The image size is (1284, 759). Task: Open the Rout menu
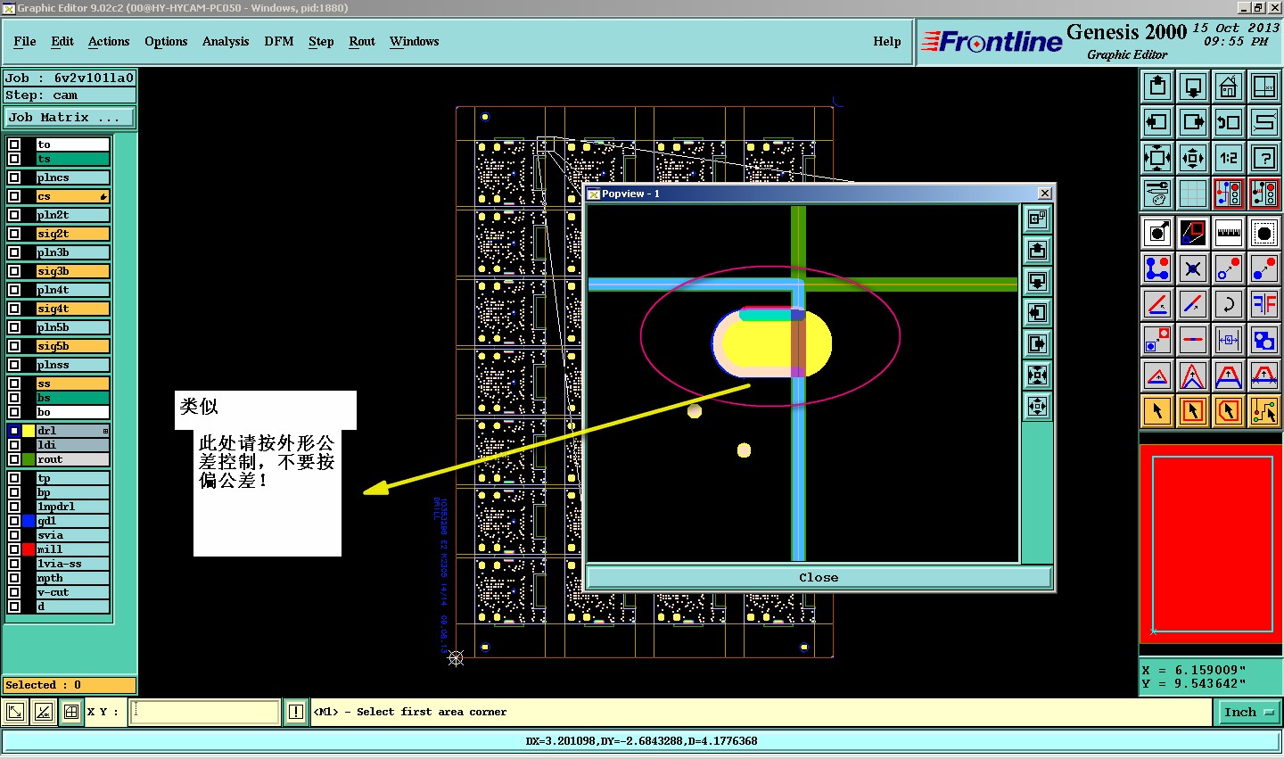[x=362, y=41]
